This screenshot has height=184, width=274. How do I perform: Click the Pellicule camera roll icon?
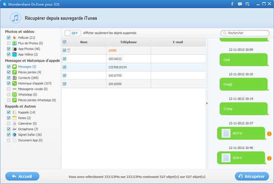[x=15, y=37]
